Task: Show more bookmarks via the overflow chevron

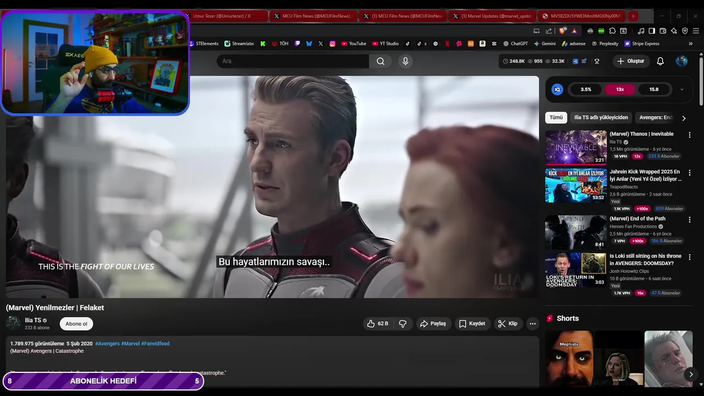Action: point(691,43)
